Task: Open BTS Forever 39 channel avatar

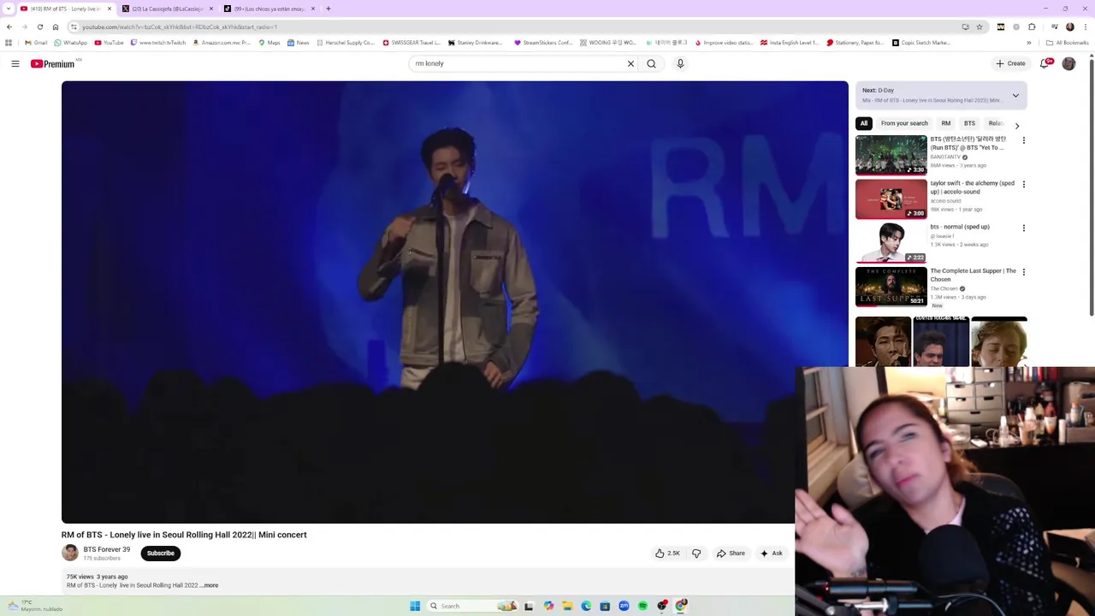Action: [x=70, y=554]
